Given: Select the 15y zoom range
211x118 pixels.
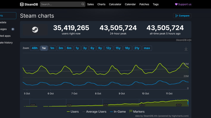Looking at the screenshot, I should click(118, 48).
